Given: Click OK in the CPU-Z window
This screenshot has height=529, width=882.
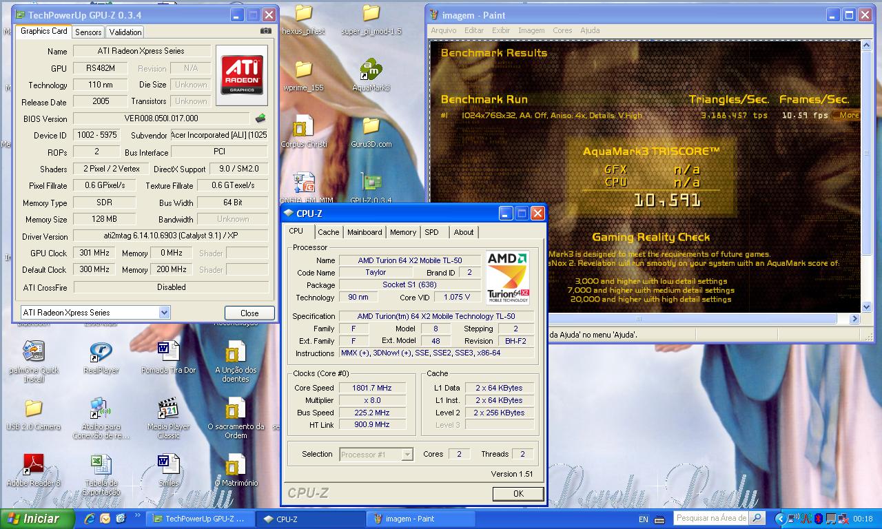Looking at the screenshot, I should point(518,493).
